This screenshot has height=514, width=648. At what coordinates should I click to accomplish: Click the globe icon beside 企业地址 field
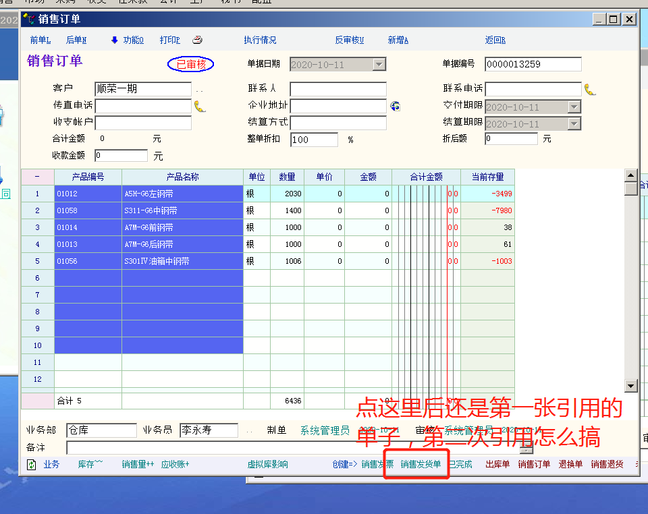(x=396, y=106)
